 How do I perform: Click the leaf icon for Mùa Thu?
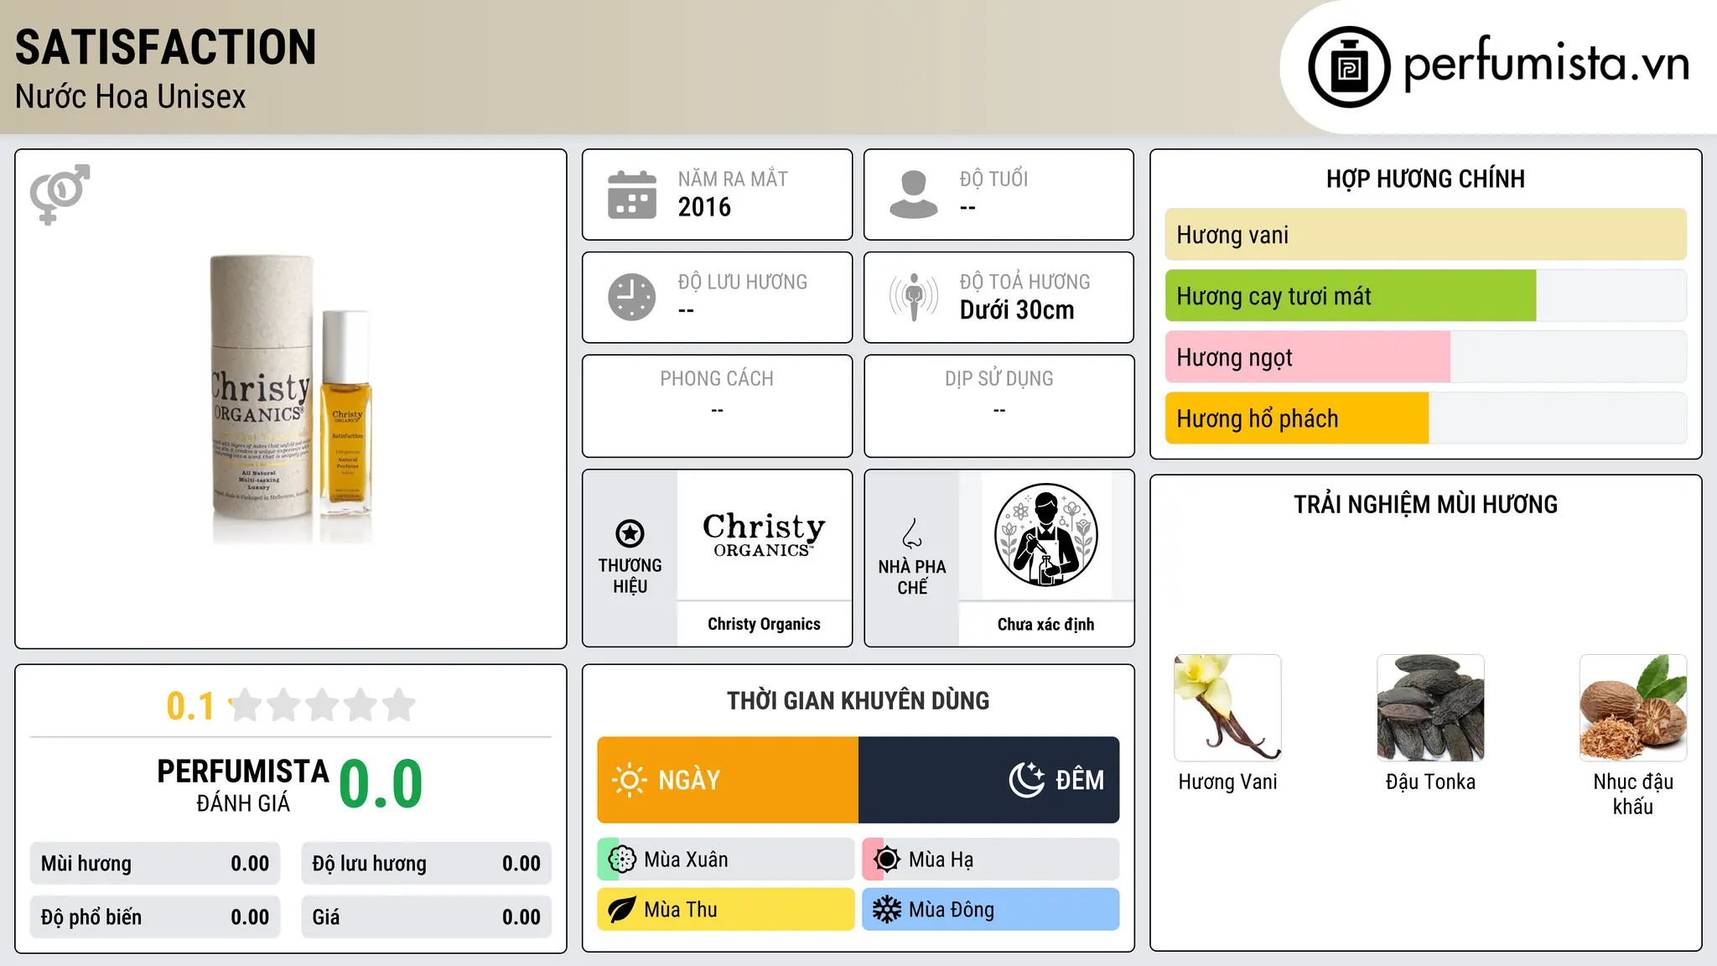click(x=622, y=910)
